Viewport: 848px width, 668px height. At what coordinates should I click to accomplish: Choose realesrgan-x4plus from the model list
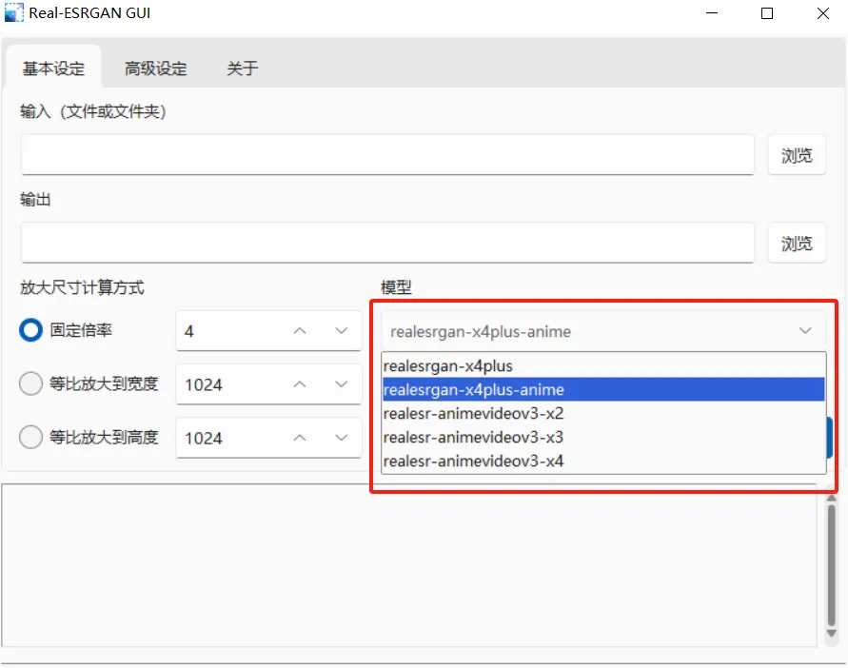point(603,366)
